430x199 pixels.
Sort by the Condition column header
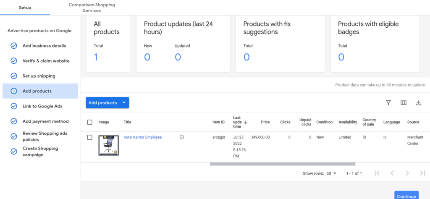[x=325, y=122]
